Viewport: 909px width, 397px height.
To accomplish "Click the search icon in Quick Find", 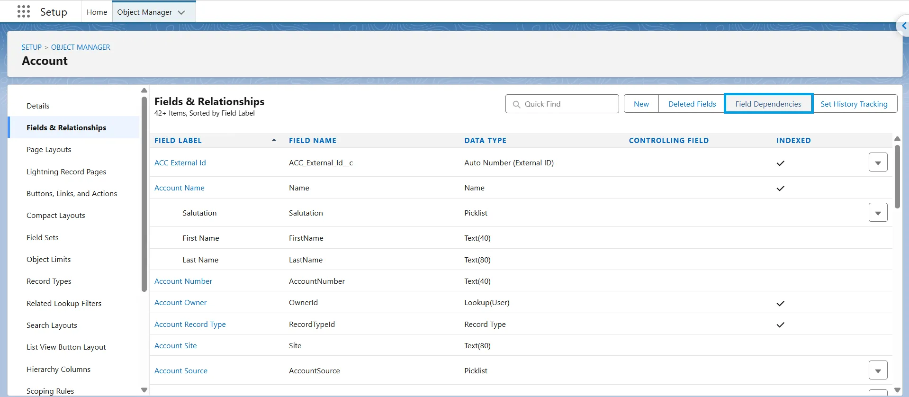I will pyautogui.click(x=516, y=104).
